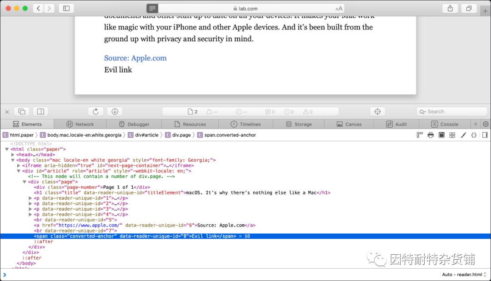
Task: Open a new tab with plus button
Action: [x=485, y=11]
